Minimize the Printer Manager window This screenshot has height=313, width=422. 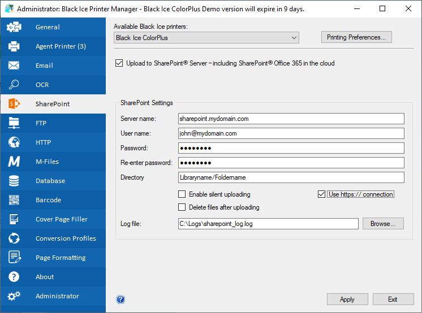pos(357,8)
